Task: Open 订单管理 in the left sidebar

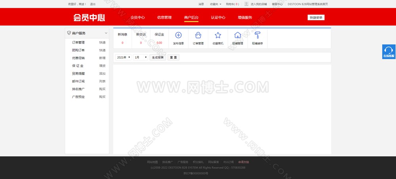Action: click(x=78, y=42)
